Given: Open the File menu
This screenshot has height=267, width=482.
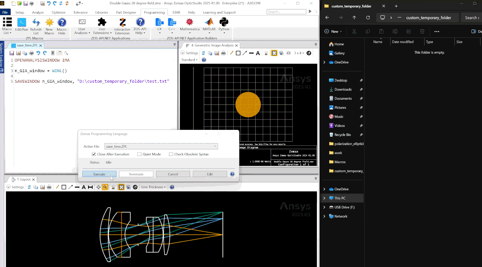Looking at the screenshot, I should coord(5,12).
